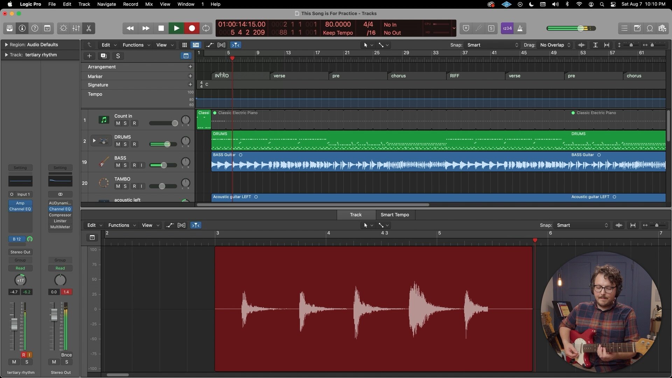Adjust the BASS track volume slider
The image size is (672, 378).
click(163, 165)
